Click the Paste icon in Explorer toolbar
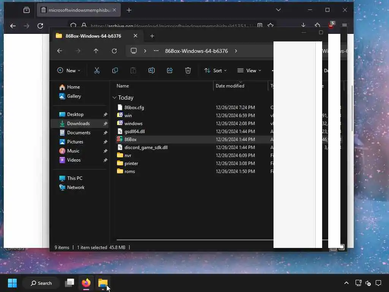Viewport: 389px width, 292px height. [133, 70]
